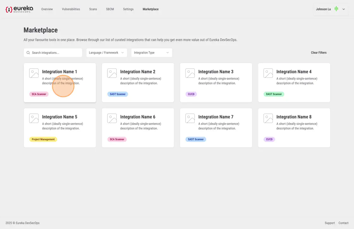
Task: Follow the Contact footer link
Action: coord(343,223)
